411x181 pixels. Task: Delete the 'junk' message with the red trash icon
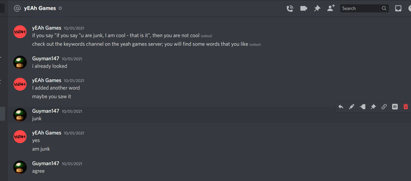[x=406, y=107]
